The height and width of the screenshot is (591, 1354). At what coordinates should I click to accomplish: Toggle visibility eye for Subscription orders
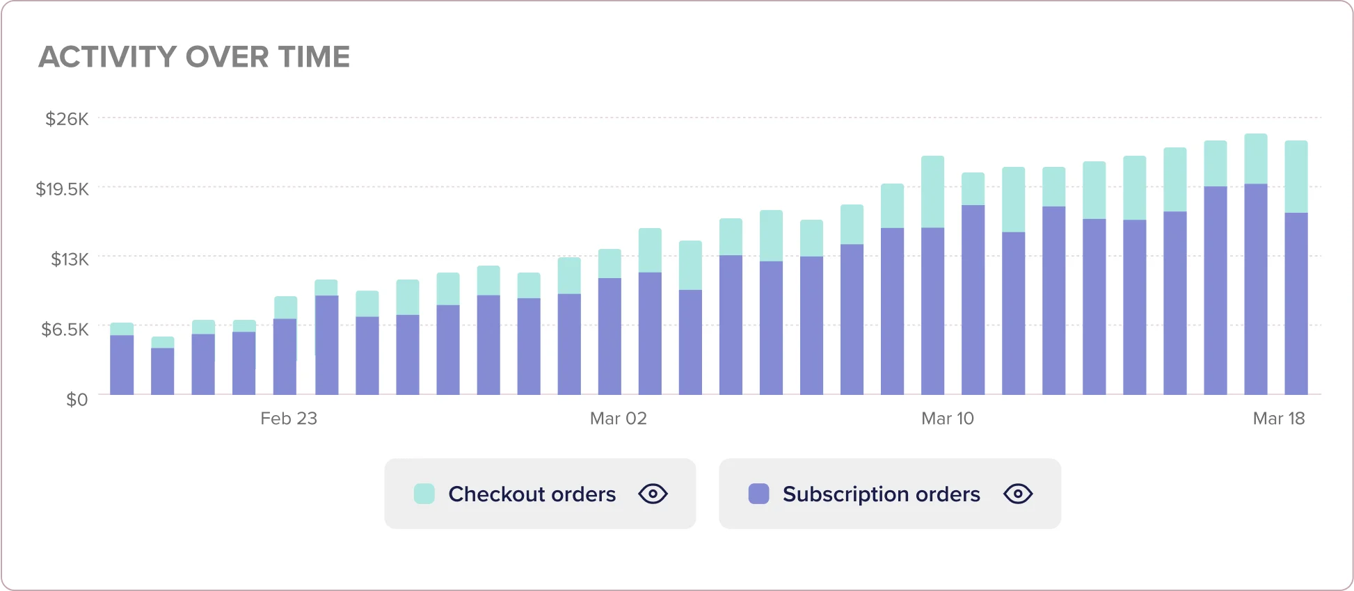tap(1018, 494)
